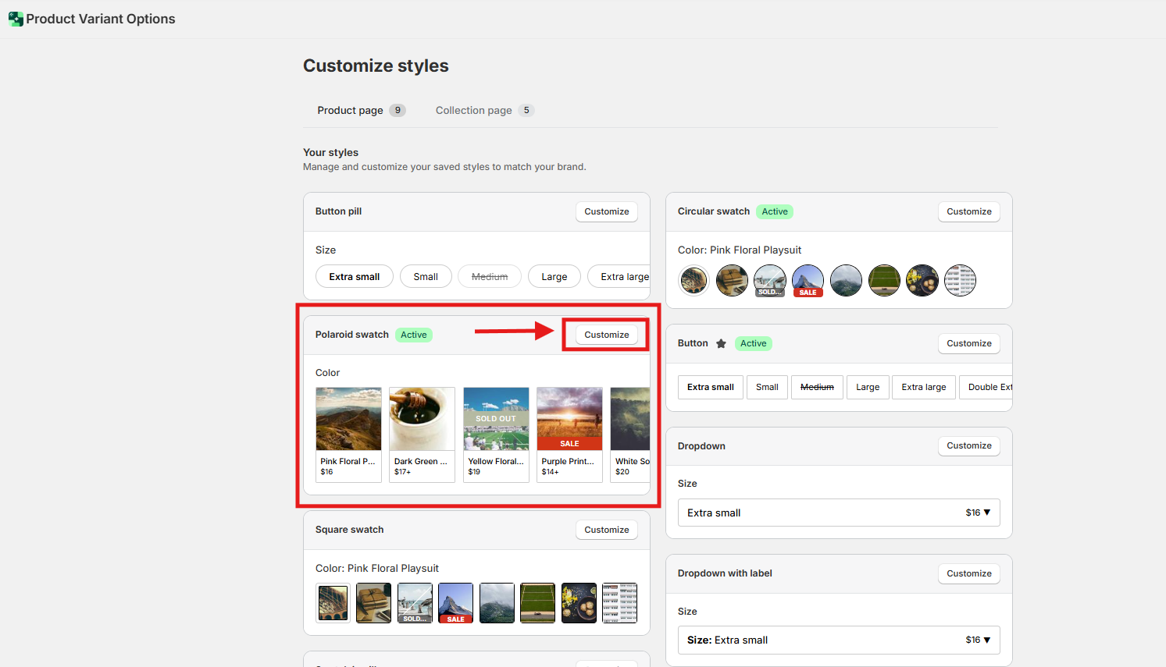Click the Pink Floral polaroid thumbnail
The height and width of the screenshot is (667, 1166).
tap(348, 420)
